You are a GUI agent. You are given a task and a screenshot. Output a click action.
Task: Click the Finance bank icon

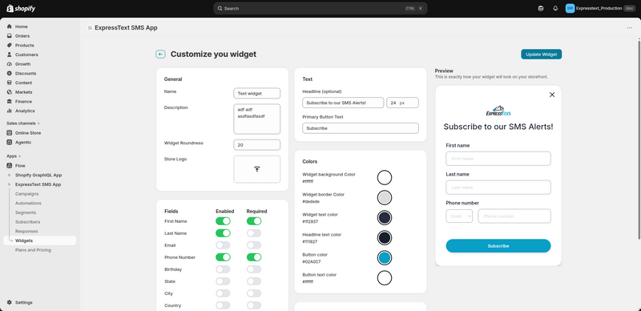[x=10, y=102]
